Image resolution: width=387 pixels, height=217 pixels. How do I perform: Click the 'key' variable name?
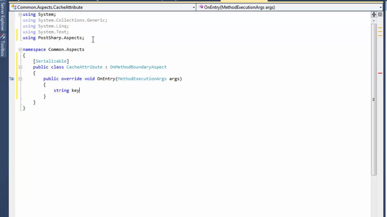pyautogui.click(x=75, y=90)
